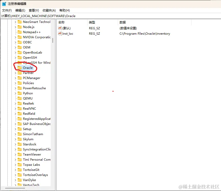Click the Skylum folder icon

[x=19, y=139]
